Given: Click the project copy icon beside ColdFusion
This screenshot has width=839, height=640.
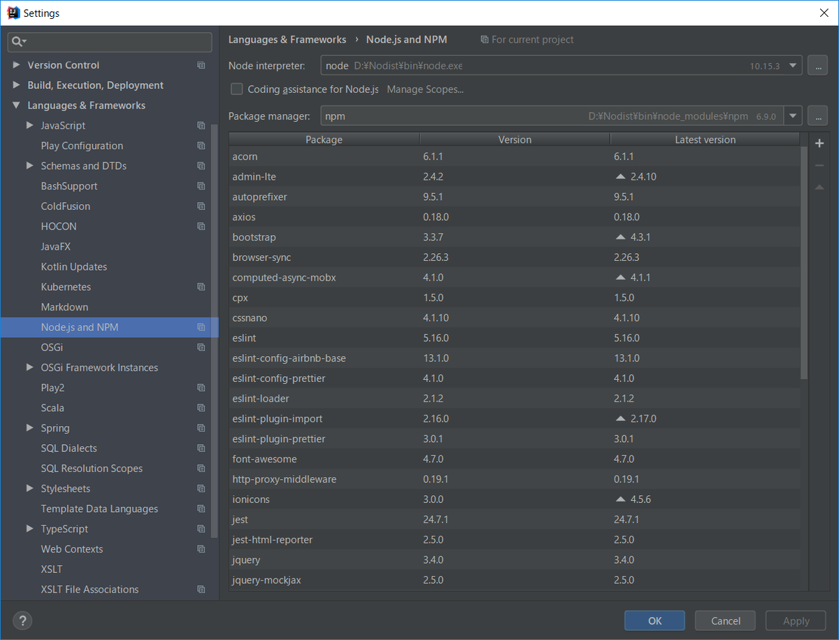Looking at the screenshot, I should point(201,206).
